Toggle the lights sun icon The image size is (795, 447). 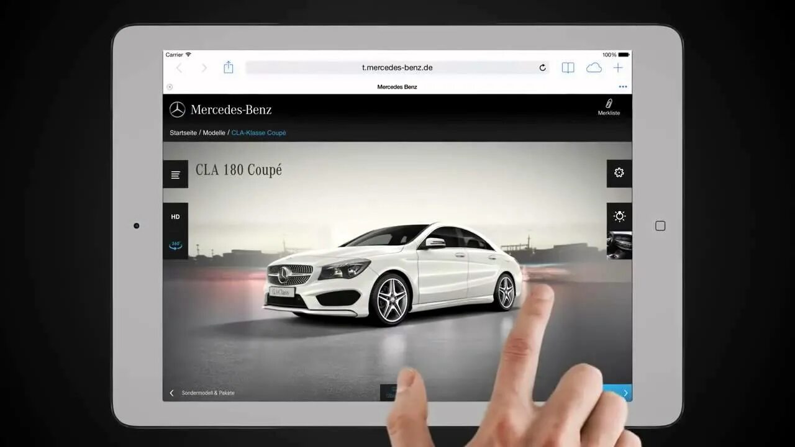[x=619, y=217]
